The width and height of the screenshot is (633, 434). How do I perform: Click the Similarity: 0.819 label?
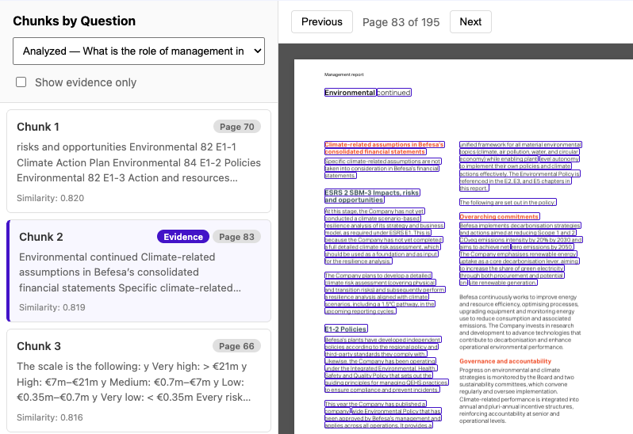52,307
